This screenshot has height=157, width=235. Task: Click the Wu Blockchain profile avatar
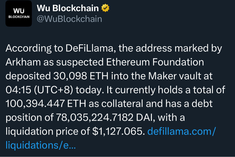(x=19, y=14)
